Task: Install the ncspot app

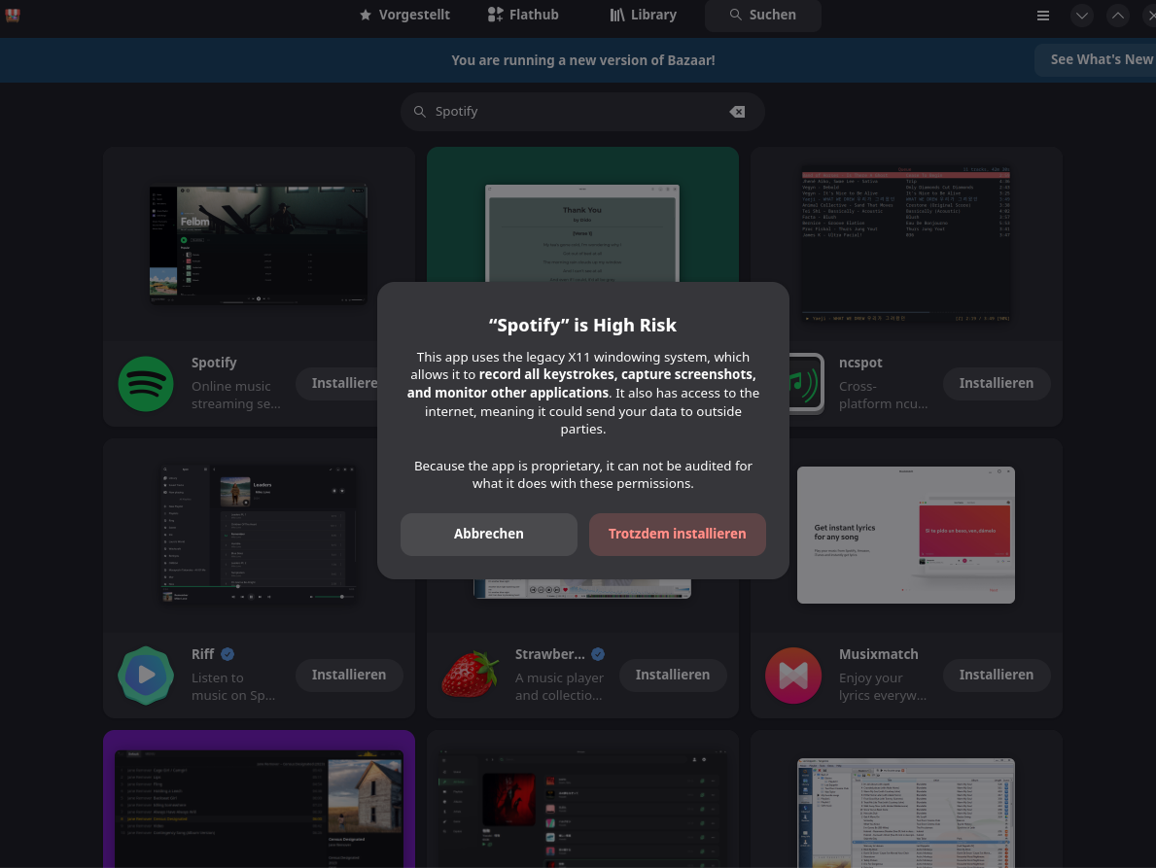Action: click(x=996, y=383)
